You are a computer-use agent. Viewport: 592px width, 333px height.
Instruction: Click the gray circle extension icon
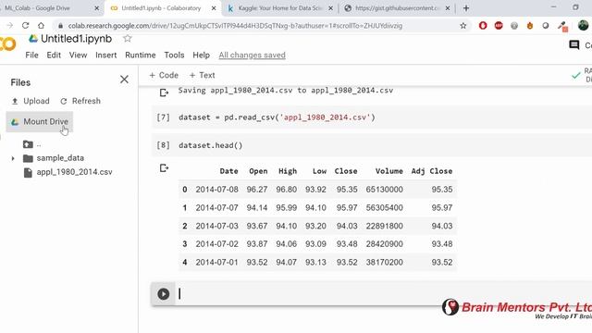(x=514, y=26)
